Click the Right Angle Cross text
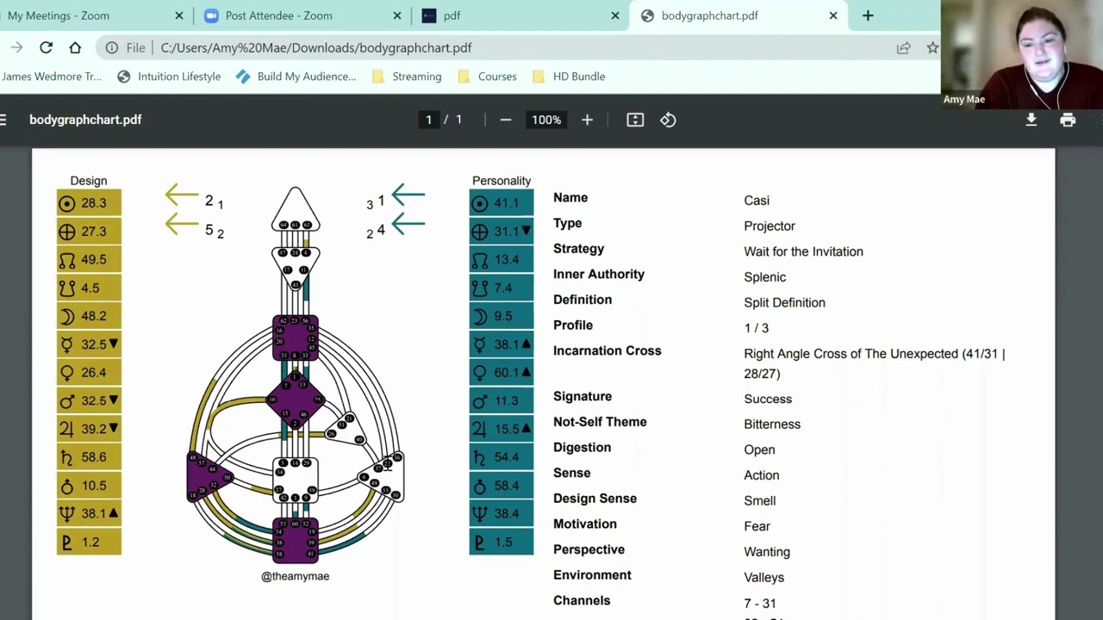The width and height of the screenshot is (1103, 620). coord(874,363)
